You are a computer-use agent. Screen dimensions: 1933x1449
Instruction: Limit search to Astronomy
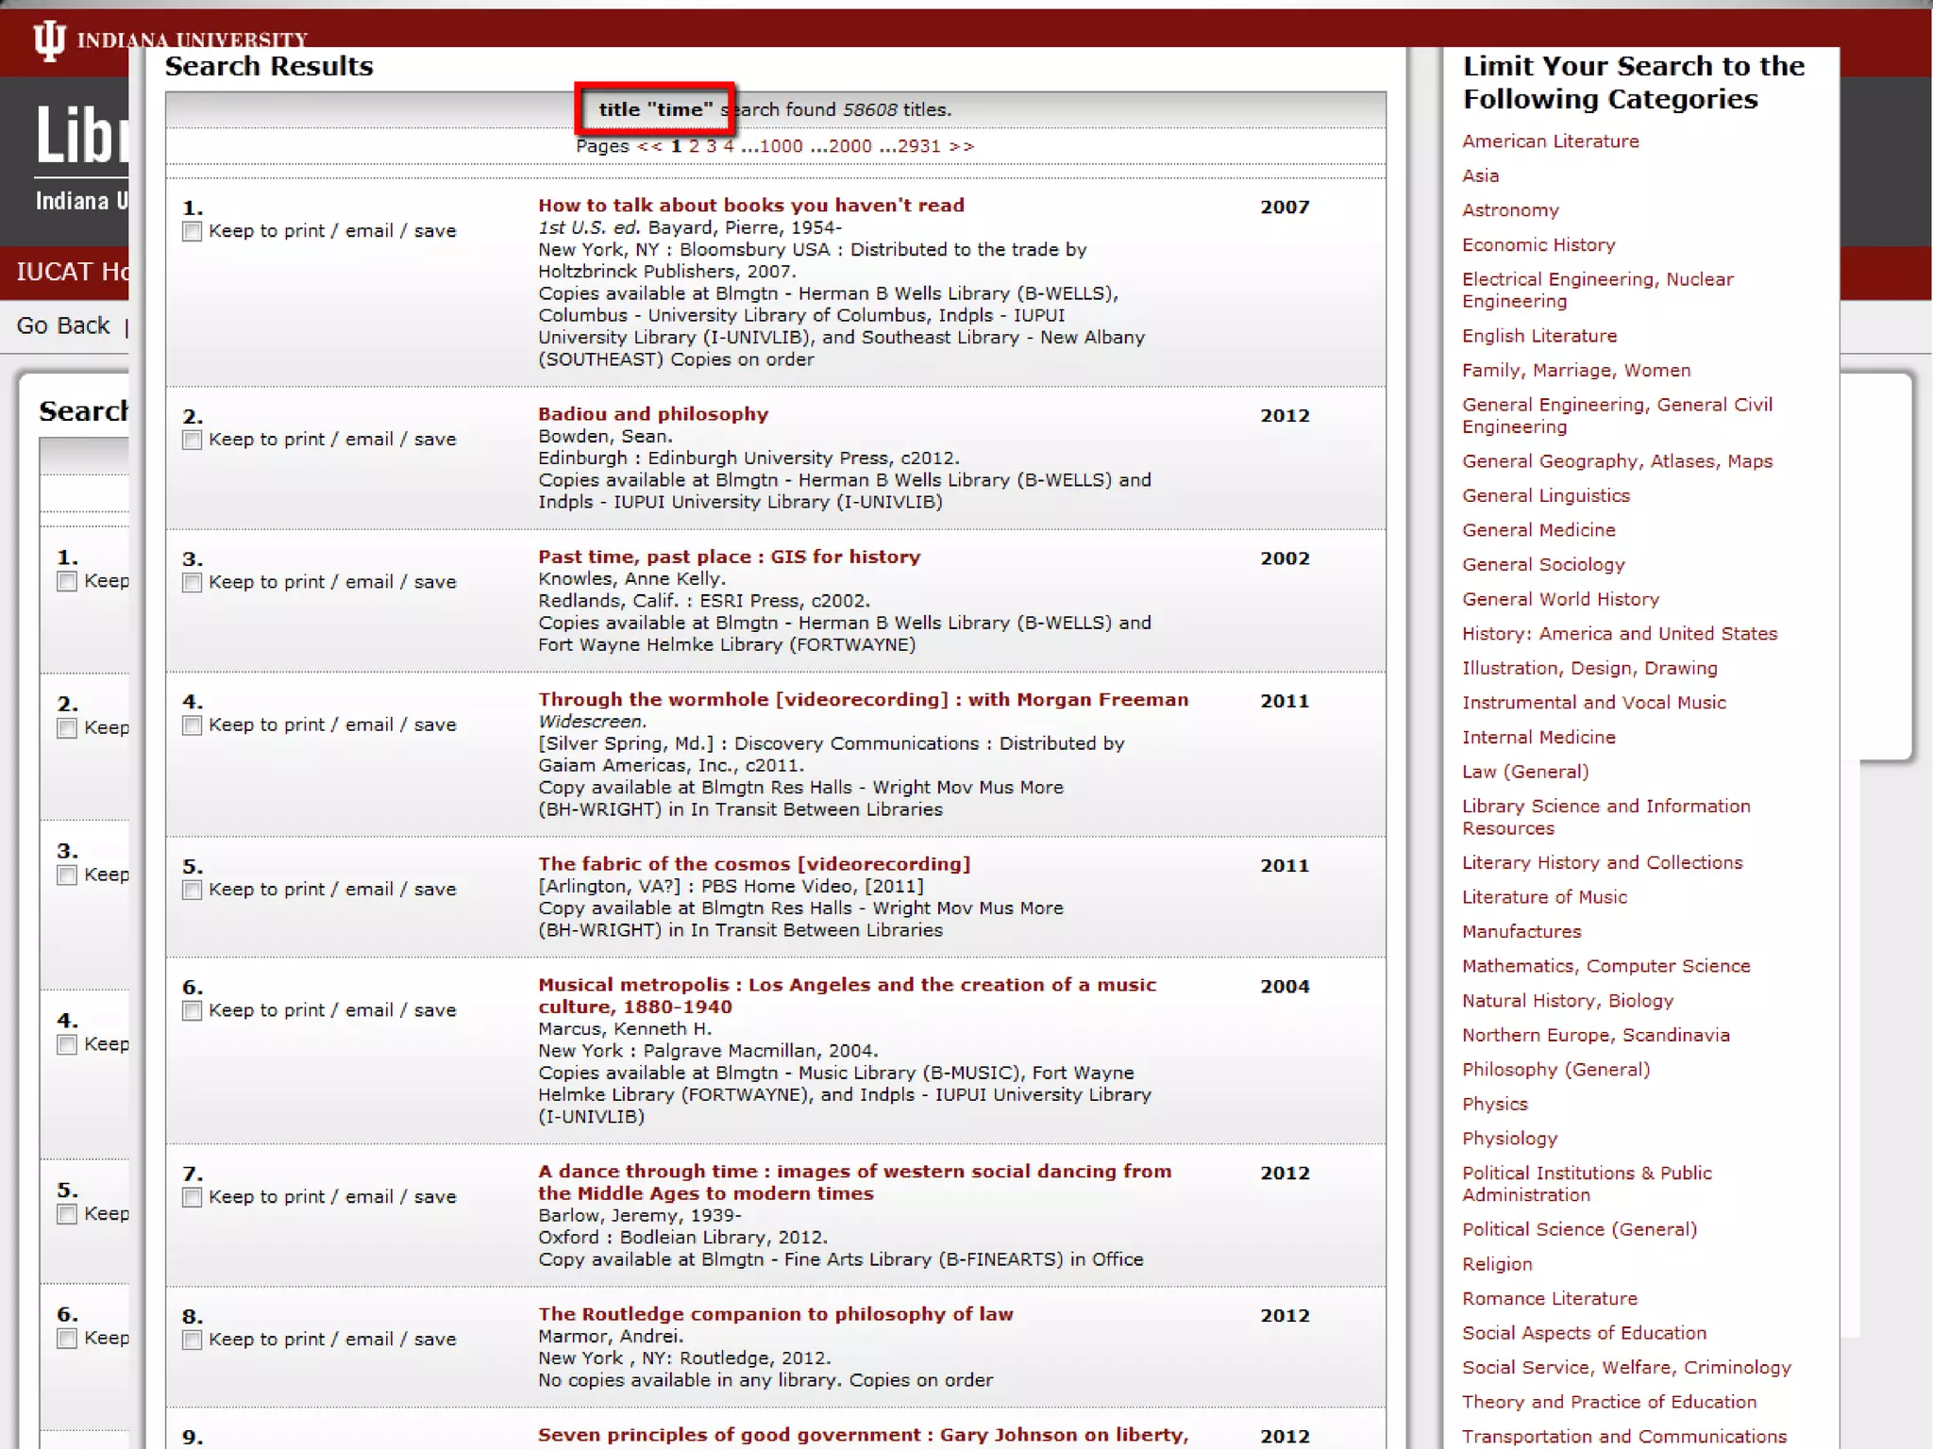coord(1510,210)
